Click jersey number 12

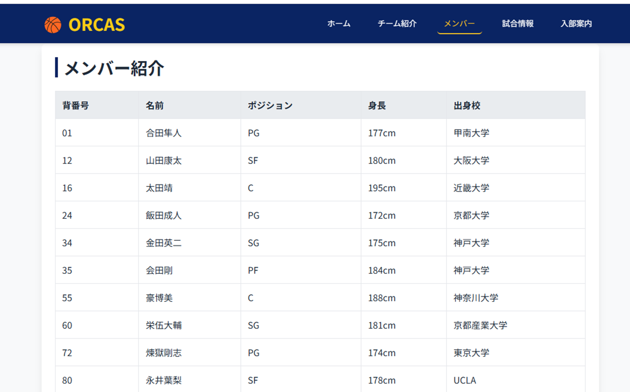pos(67,160)
